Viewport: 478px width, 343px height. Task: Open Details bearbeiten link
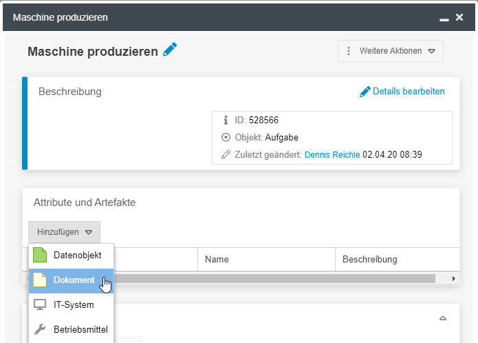(409, 91)
